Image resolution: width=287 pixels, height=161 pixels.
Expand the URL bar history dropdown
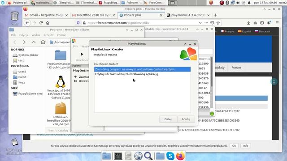(x=200, y=23)
